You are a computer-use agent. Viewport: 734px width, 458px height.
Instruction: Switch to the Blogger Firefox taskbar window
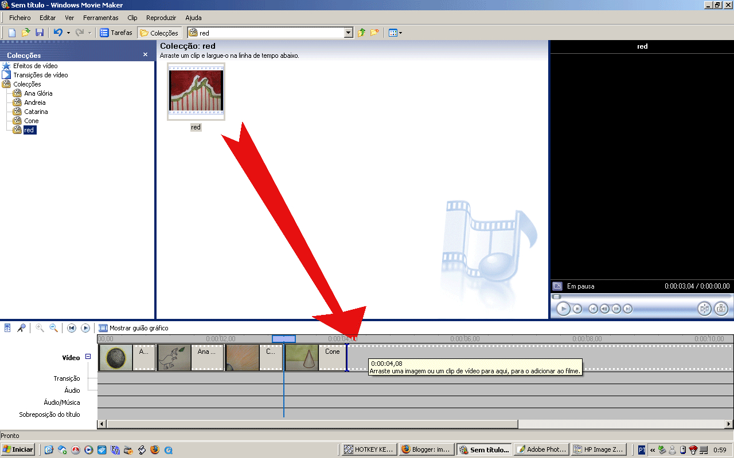click(426, 449)
